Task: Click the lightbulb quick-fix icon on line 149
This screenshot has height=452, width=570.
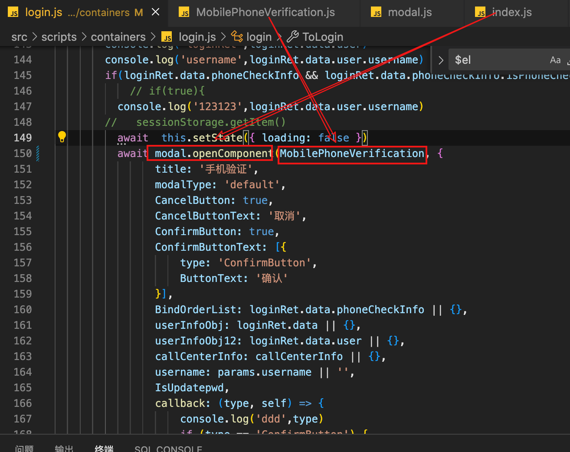Action: (62, 137)
